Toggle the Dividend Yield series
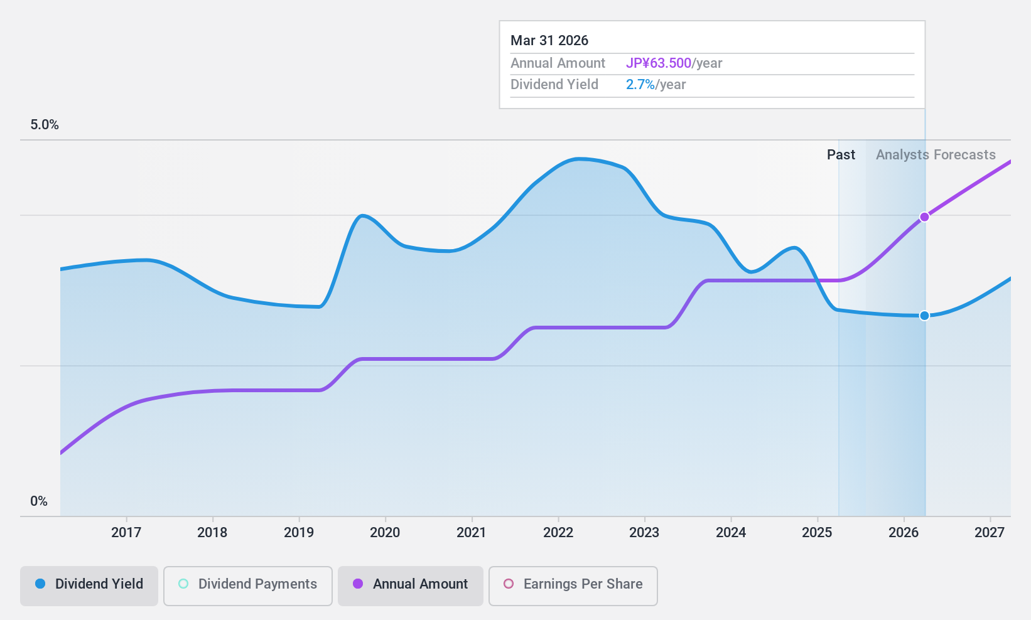Screen dimensions: 1031x620 89,585
